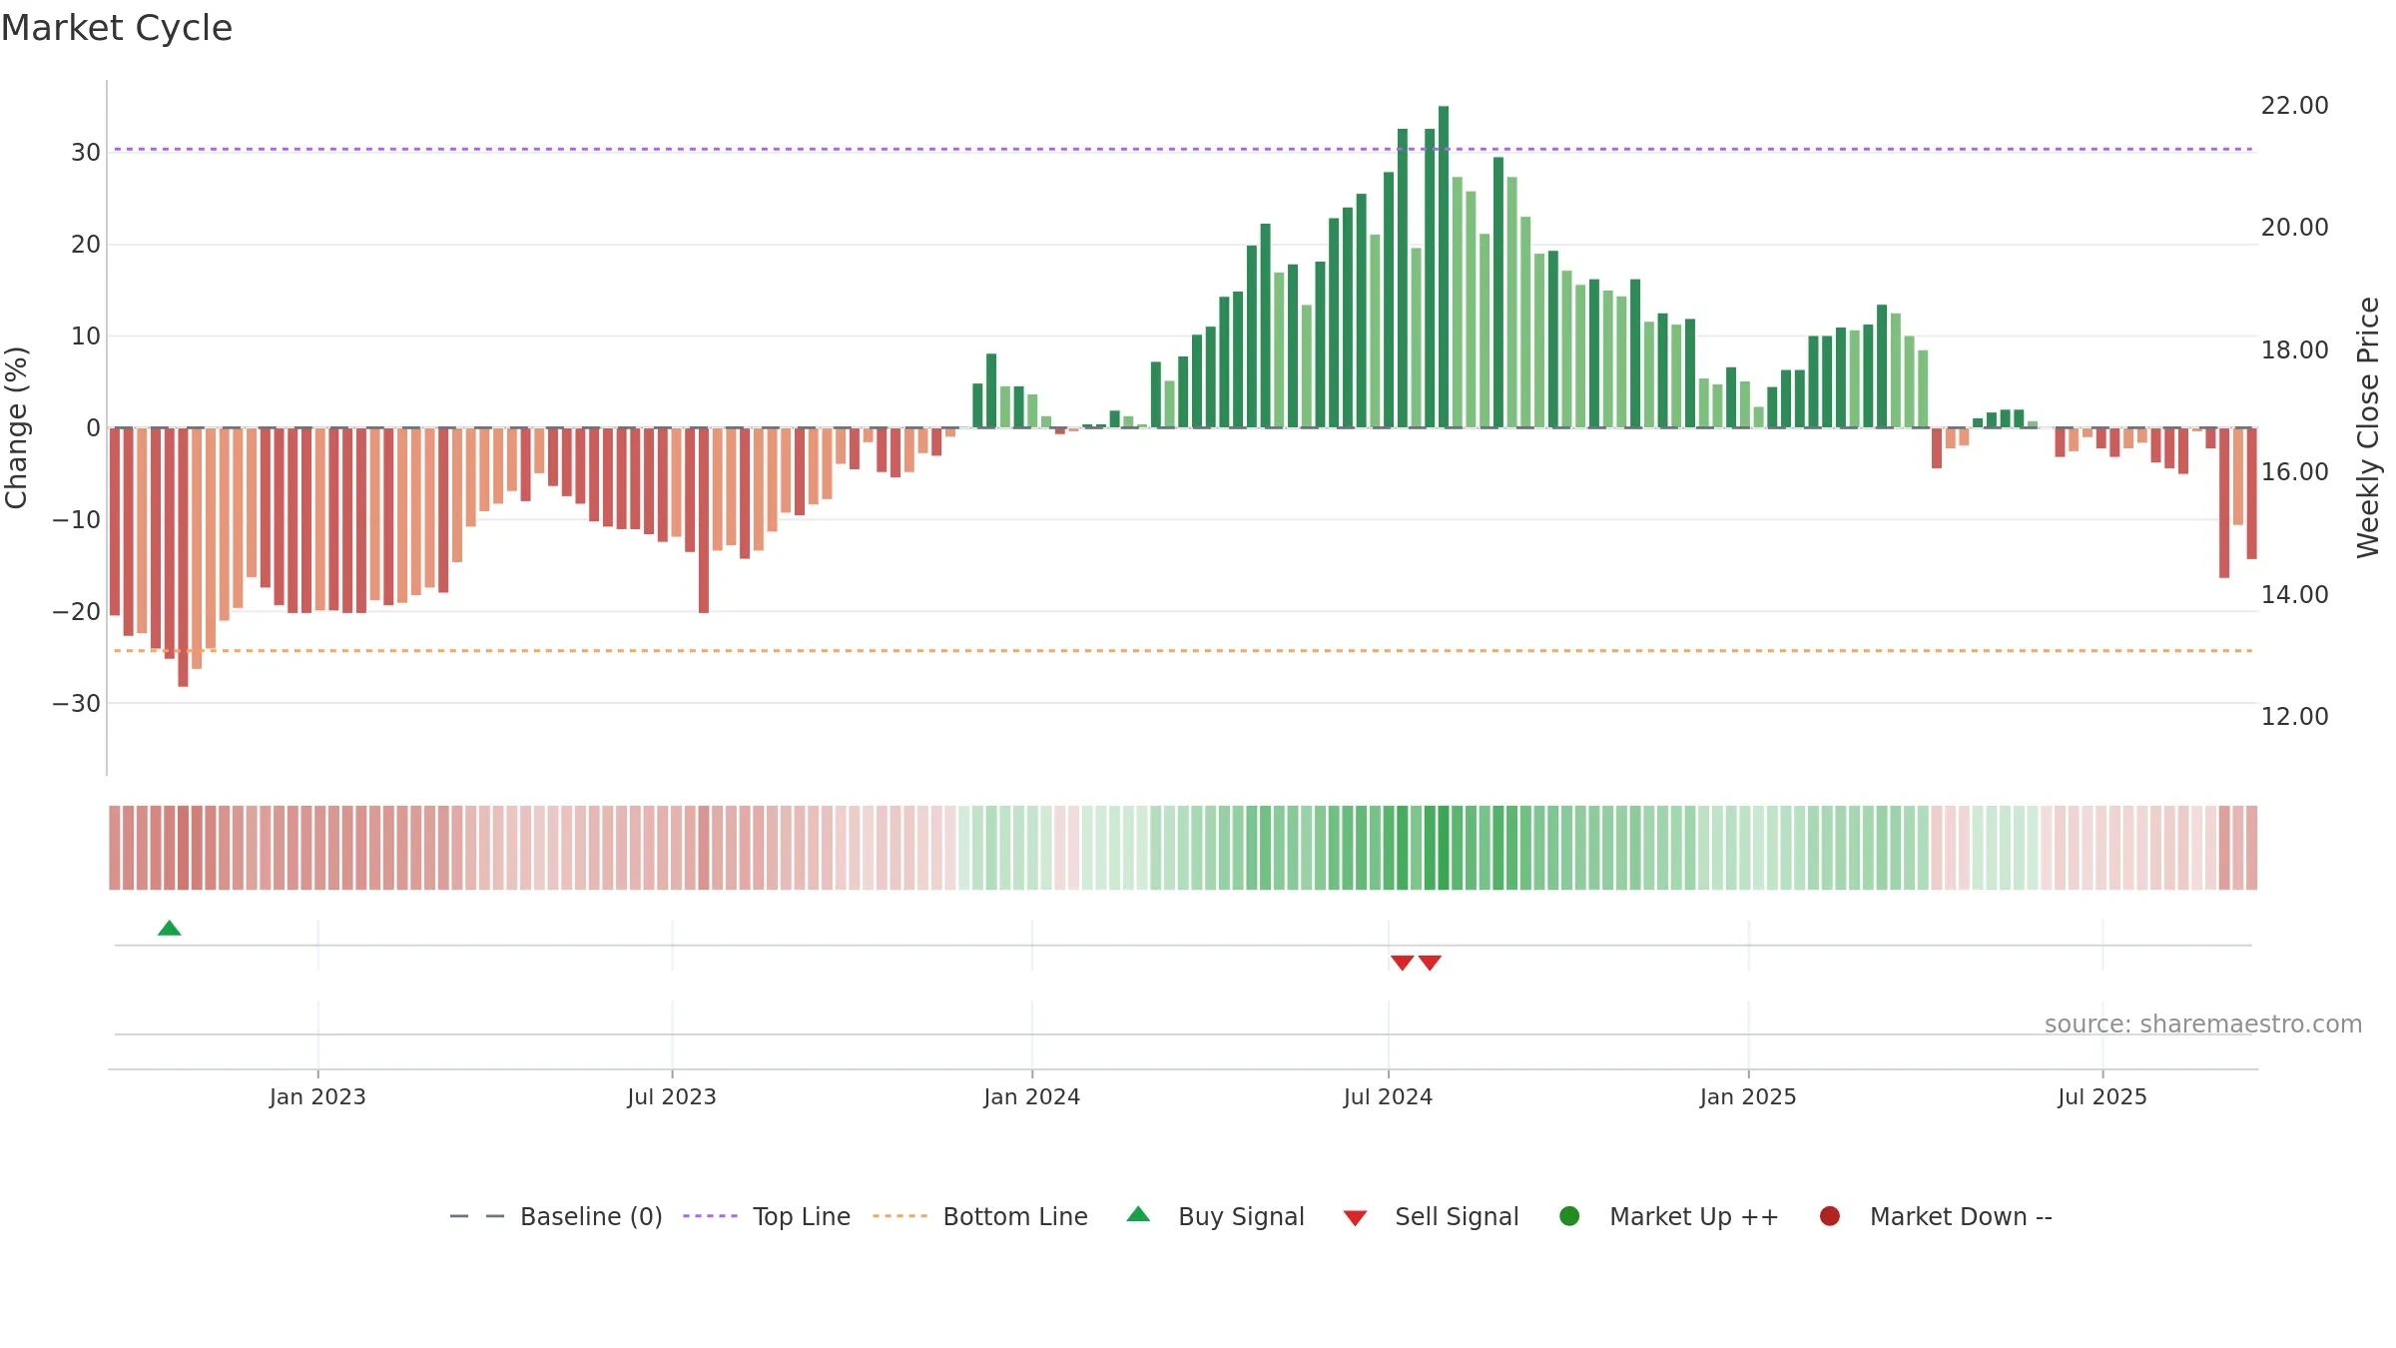2396x1348 pixels.
Task: Click the 22.00 price axis label
Action: 2294,106
